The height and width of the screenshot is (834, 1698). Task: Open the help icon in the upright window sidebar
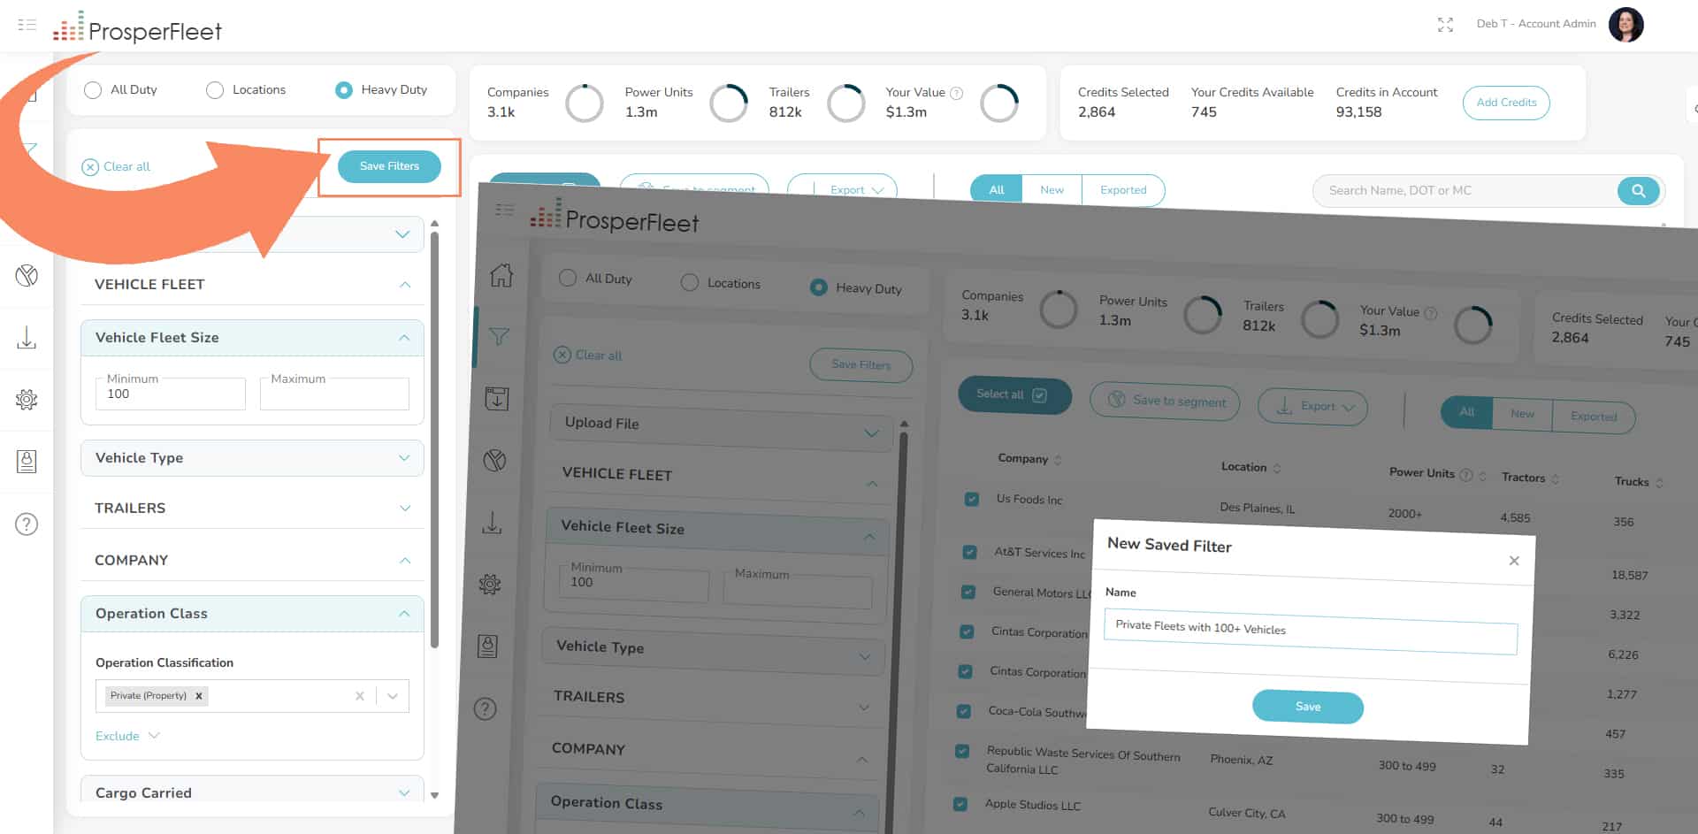pos(27,524)
